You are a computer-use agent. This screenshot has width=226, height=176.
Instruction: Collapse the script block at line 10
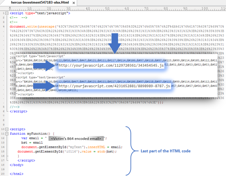tap(7, 129)
